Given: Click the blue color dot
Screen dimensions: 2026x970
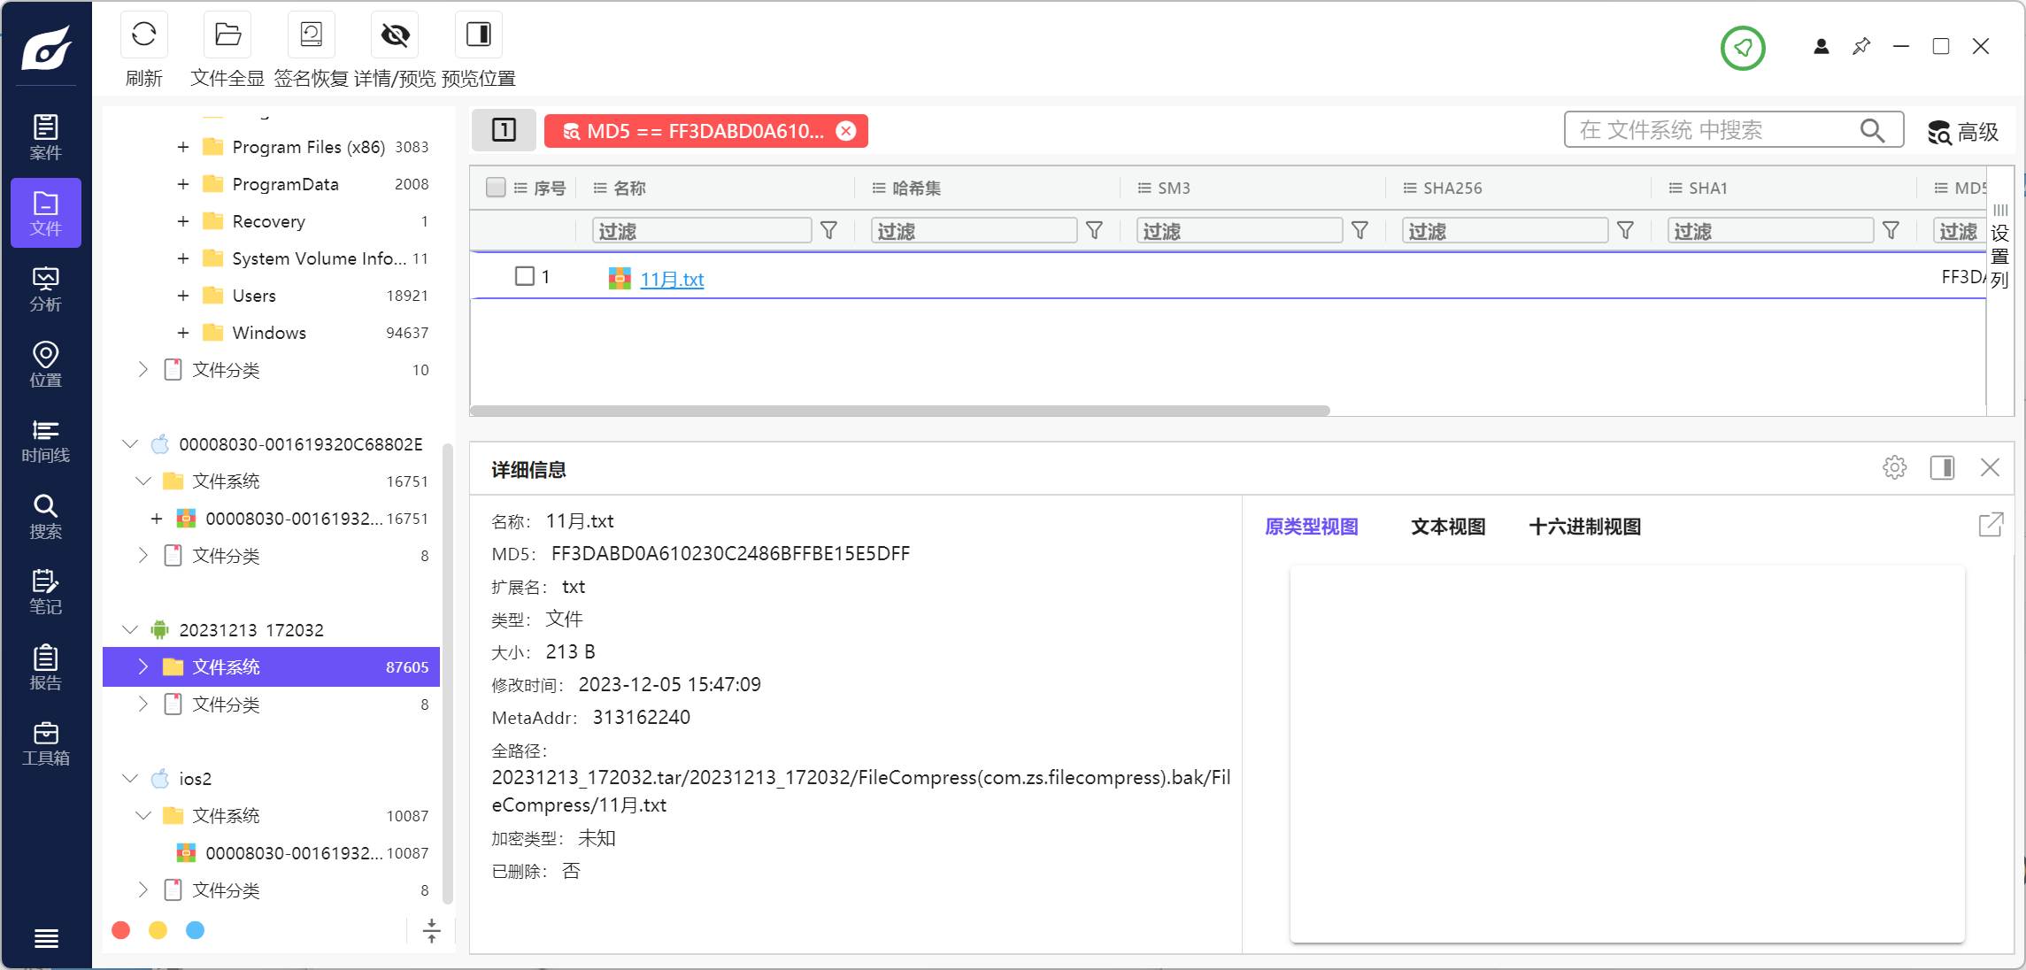Looking at the screenshot, I should point(196,930).
